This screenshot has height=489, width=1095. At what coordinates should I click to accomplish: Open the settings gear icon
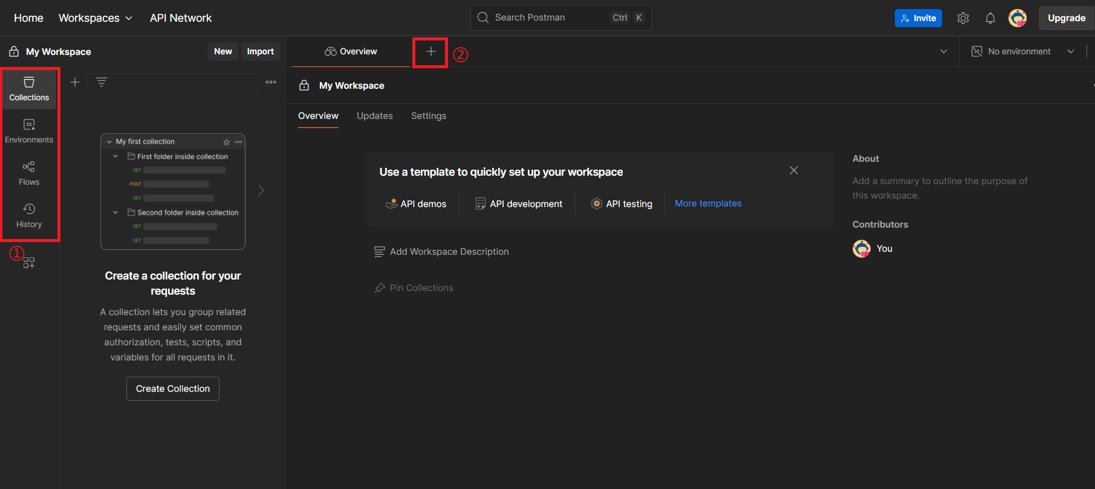coord(963,18)
